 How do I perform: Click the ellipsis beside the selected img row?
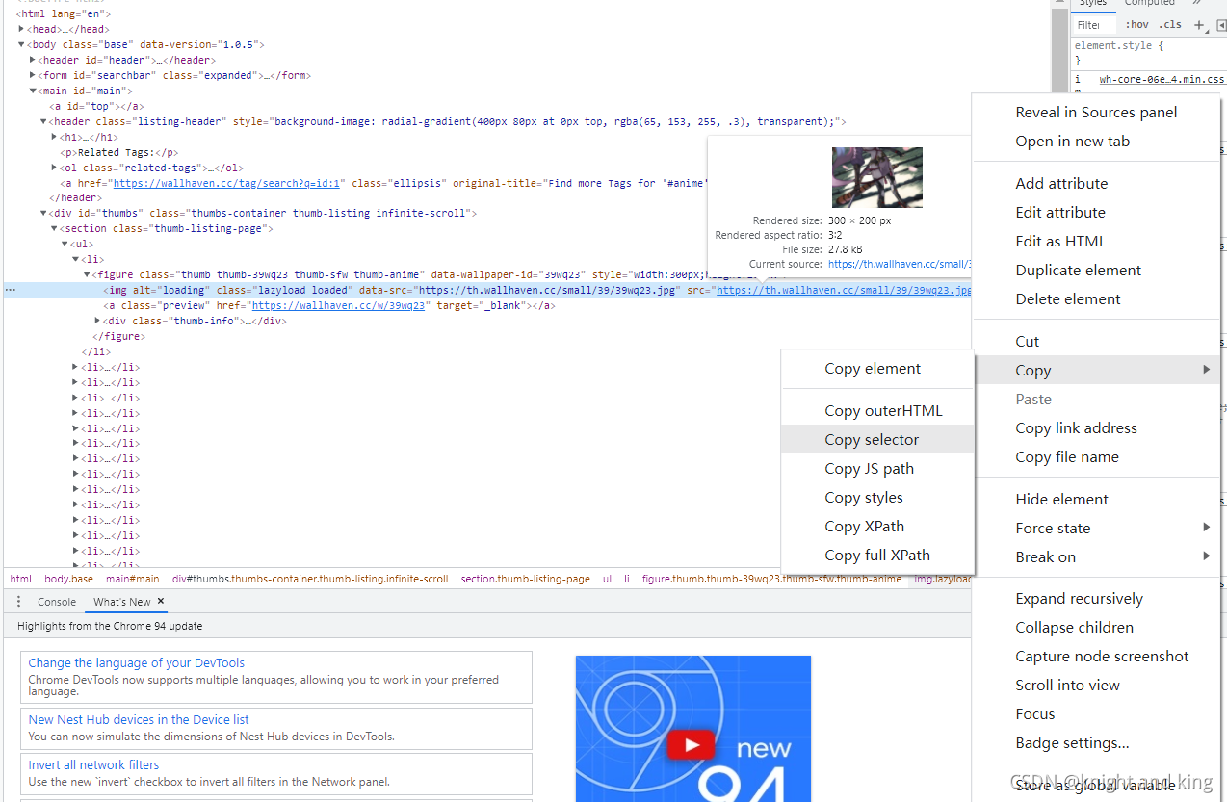(10, 290)
